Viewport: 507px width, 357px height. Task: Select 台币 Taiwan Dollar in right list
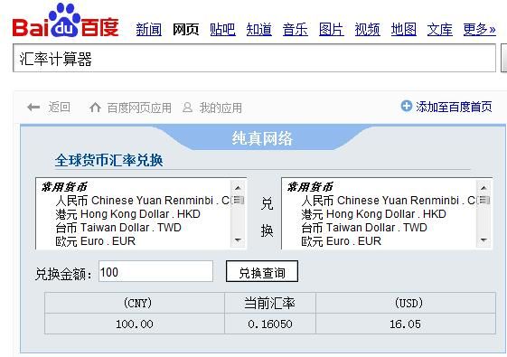(364, 228)
